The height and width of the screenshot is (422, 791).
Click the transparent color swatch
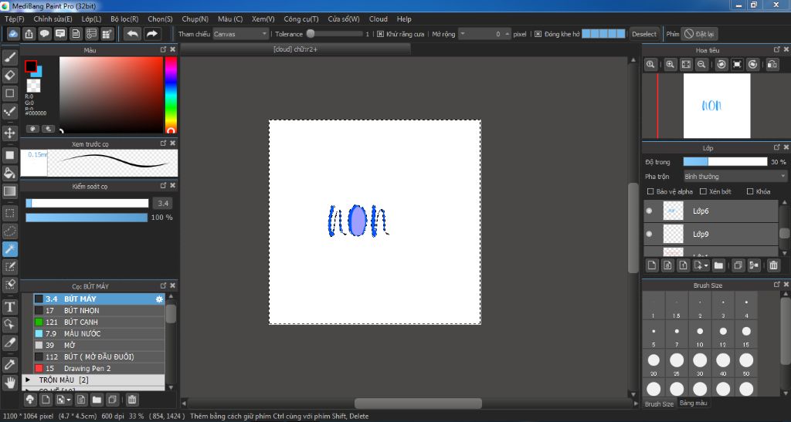click(x=33, y=86)
